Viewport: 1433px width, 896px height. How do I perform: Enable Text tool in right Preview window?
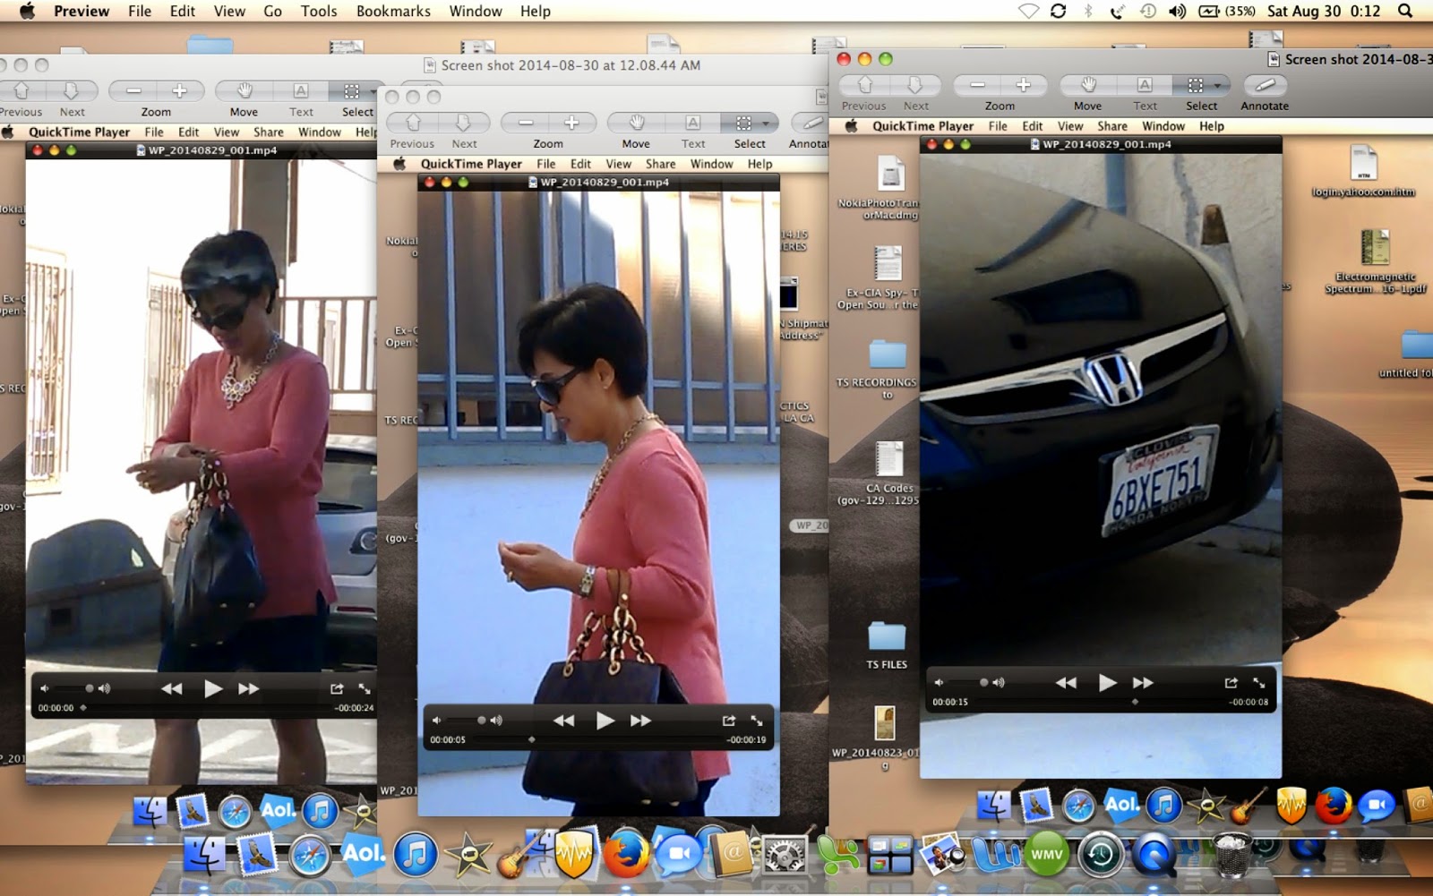[x=1145, y=85]
